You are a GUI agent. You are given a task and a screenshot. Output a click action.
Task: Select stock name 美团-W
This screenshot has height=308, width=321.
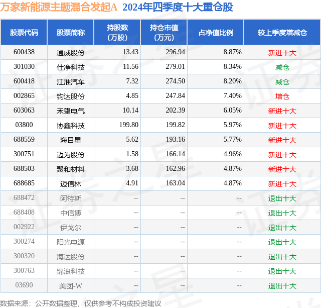tap(71, 286)
